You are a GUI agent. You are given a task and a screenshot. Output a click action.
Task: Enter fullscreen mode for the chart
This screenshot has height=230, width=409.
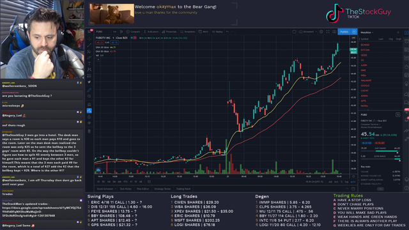tap(328, 31)
